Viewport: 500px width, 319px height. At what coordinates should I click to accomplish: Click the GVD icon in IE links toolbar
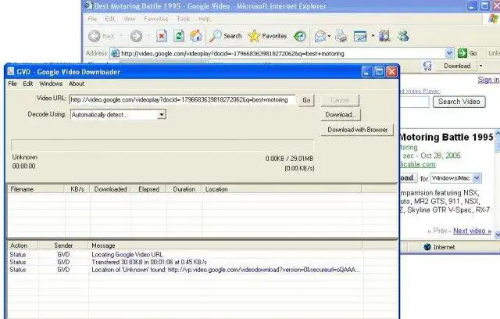tap(427, 66)
